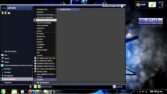Open Help And Support
Viewport: 167px width, 94px height.
[x=10, y=51]
